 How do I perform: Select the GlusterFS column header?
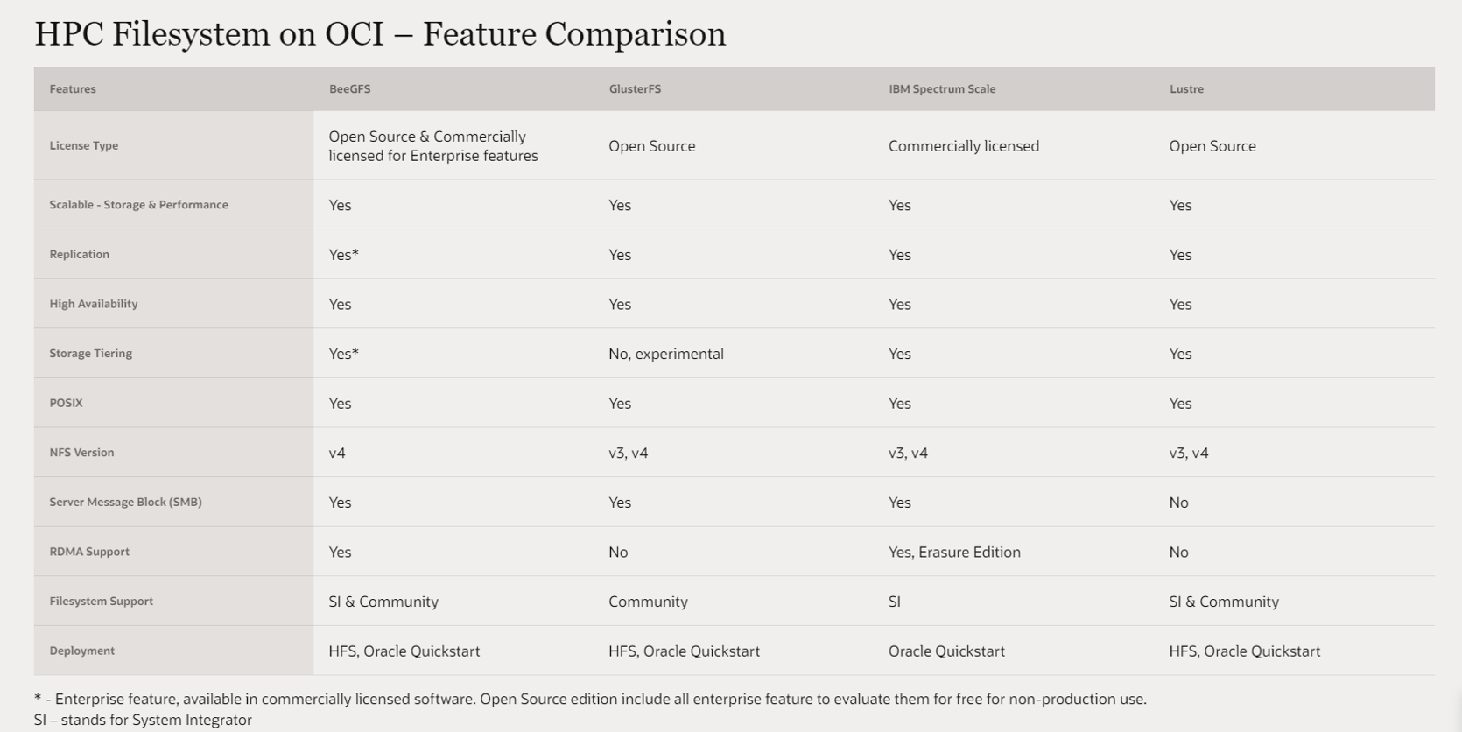click(x=635, y=89)
